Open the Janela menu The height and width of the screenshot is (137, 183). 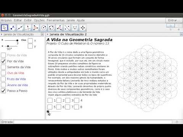coord(71,20)
